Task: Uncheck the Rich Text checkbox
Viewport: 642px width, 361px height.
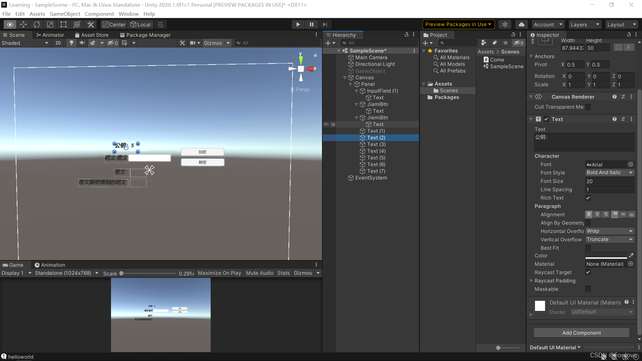Action: coord(588,198)
